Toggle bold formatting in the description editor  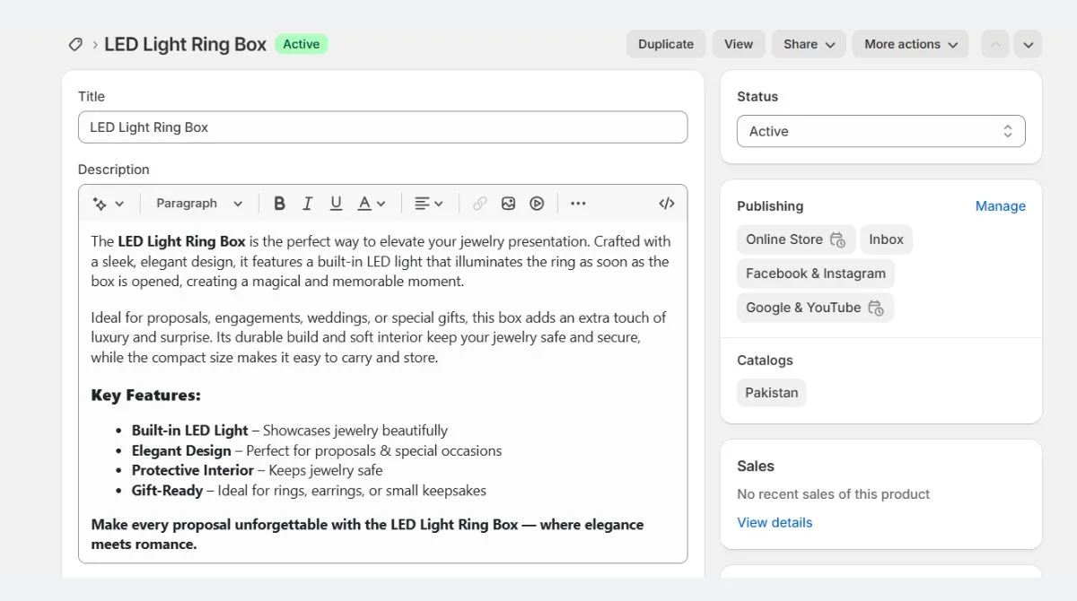point(279,203)
